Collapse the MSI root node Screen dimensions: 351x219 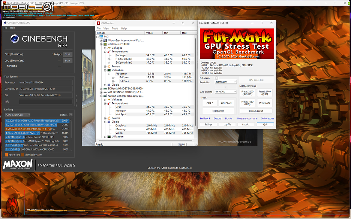[97, 37]
